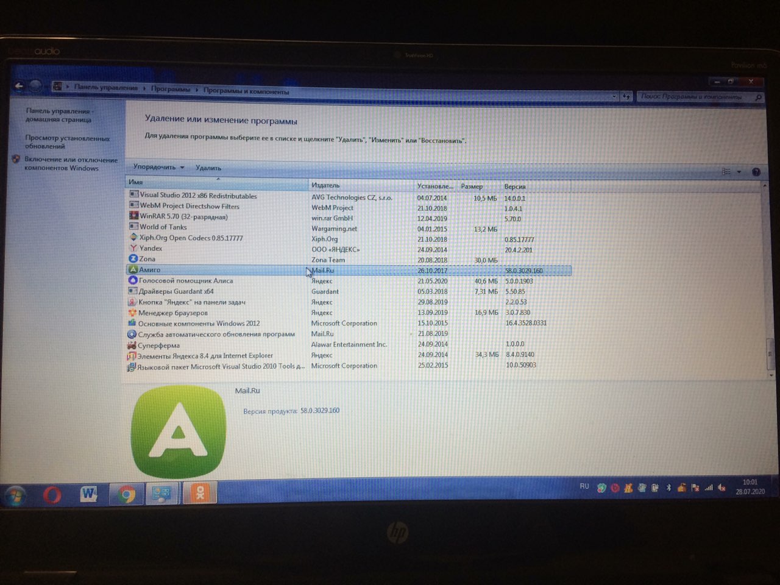Click the search magnifier icon

[x=758, y=97]
